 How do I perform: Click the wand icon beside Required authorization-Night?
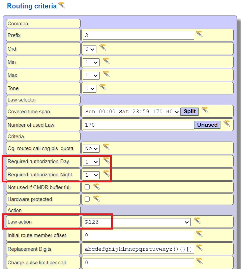(106, 174)
